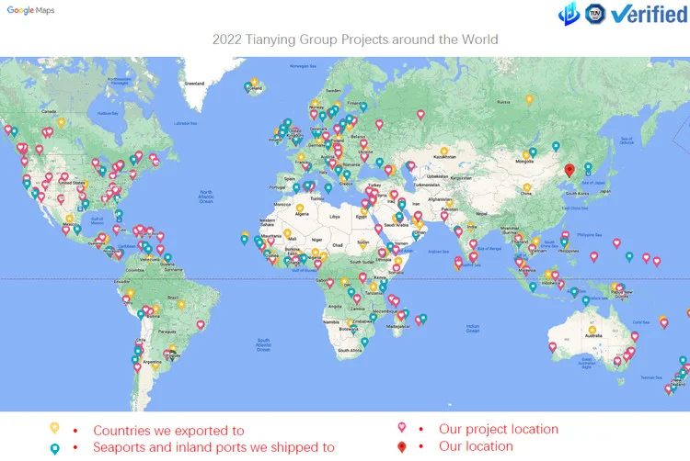Click the easternmost pink heart pin in Russia
This screenshot has height=461, width=690.
pos(420,115)
